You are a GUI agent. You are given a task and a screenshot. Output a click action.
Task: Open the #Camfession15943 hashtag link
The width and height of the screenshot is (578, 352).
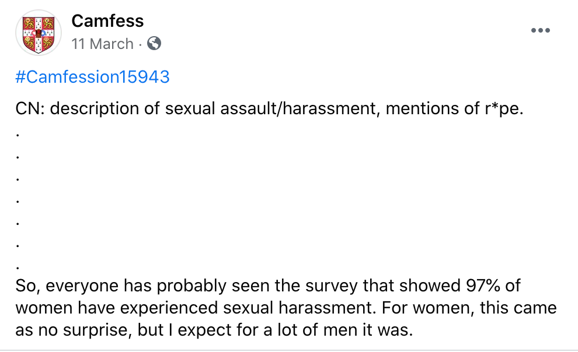92,76
